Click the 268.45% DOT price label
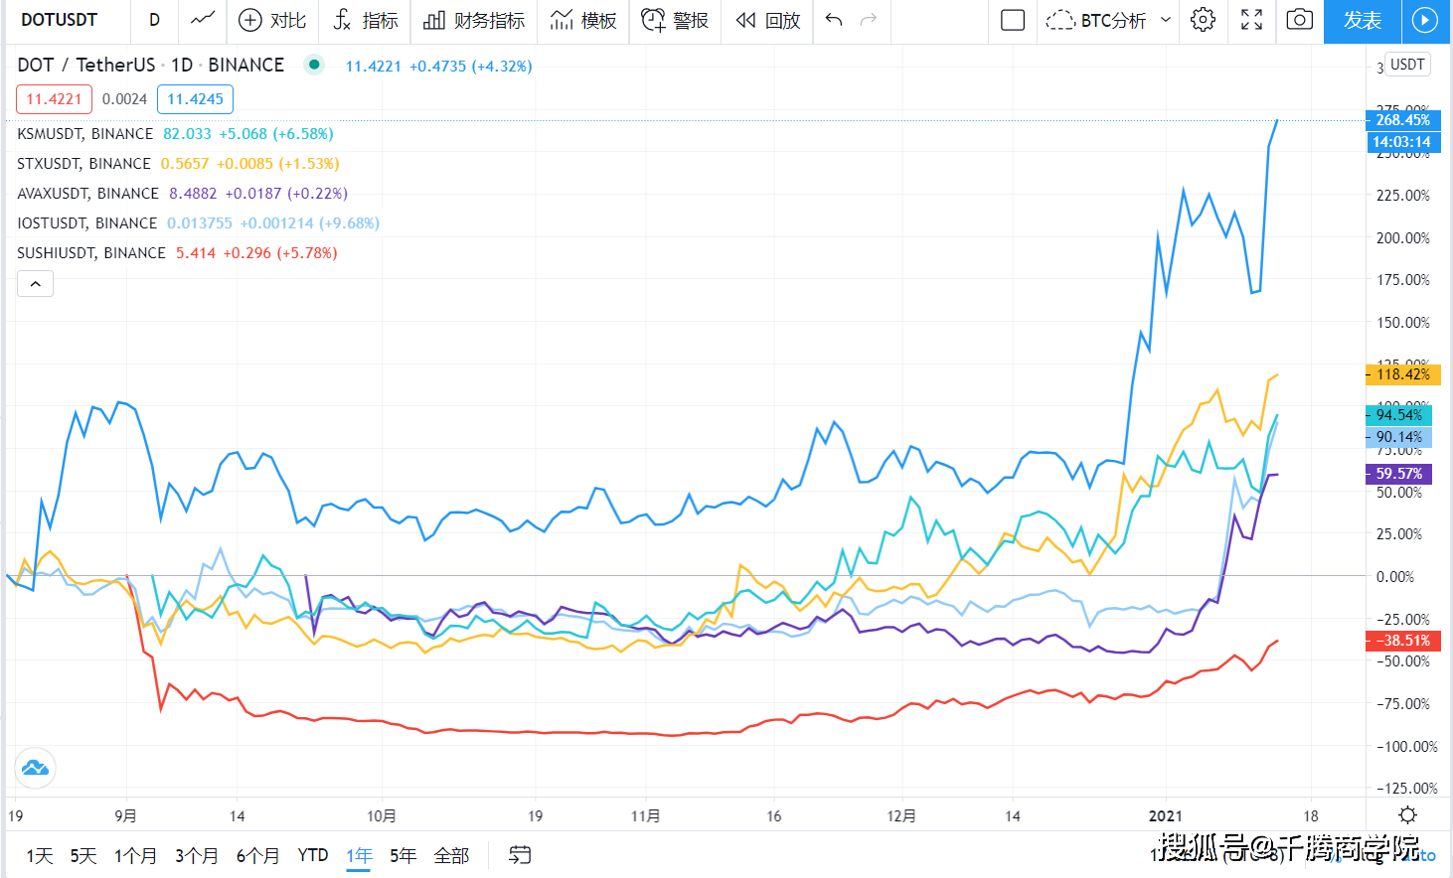Viewport: 1453px width, 878px height. pyautogui.click(x=1403, y=120)
